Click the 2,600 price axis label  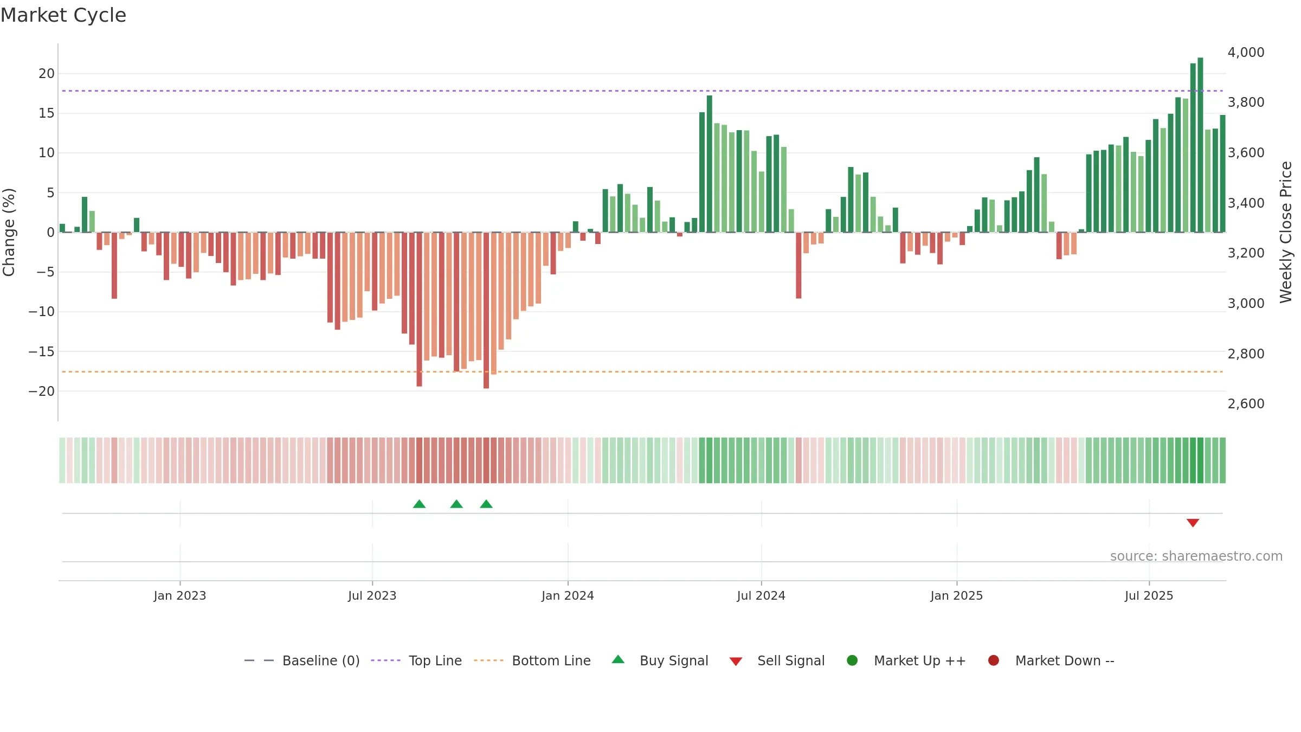[x=1246, y=403]
